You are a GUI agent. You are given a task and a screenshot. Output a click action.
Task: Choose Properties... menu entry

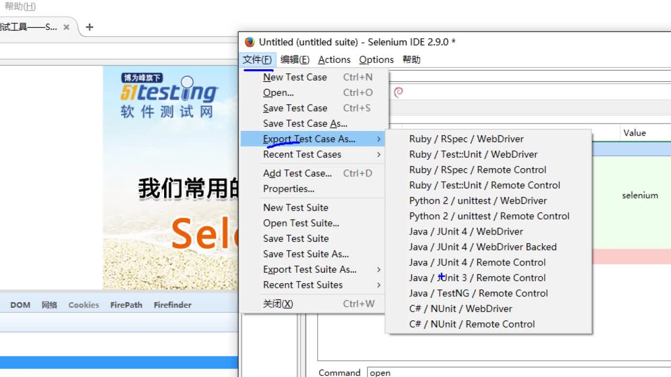coord(313,188)
